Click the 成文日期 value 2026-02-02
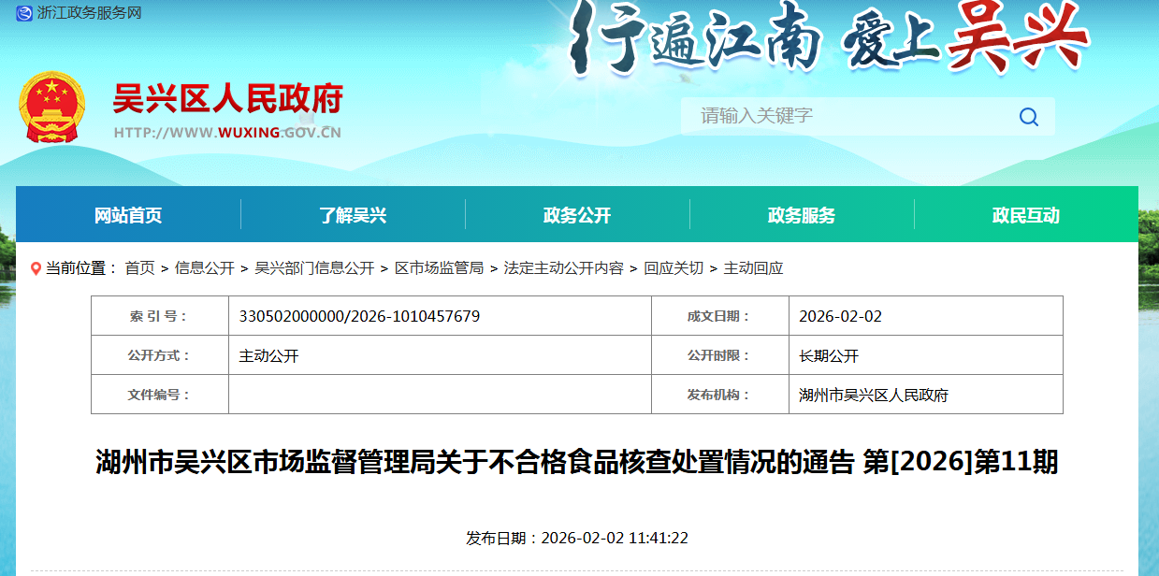This screenshot has height=576, width=1159. [840, 316]
